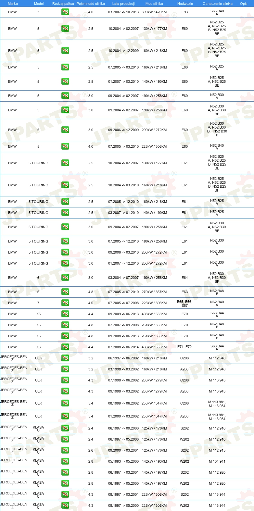
Task: Select the date range 03.2007 -> 01.2010
Action: 123,213
